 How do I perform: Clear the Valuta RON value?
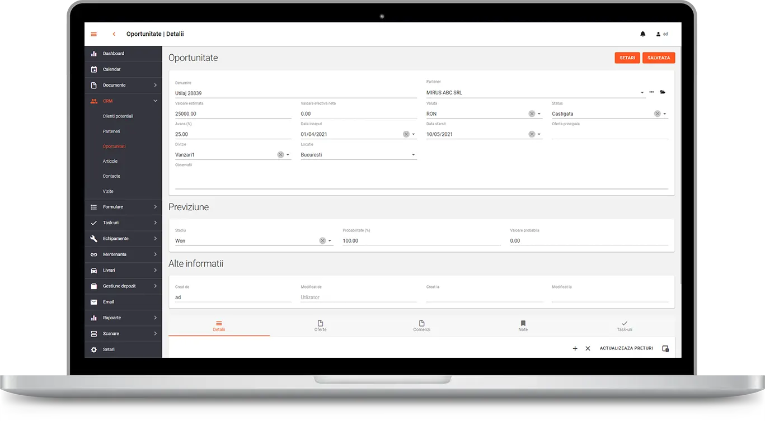pyautogui.click(x=532, y=113)
